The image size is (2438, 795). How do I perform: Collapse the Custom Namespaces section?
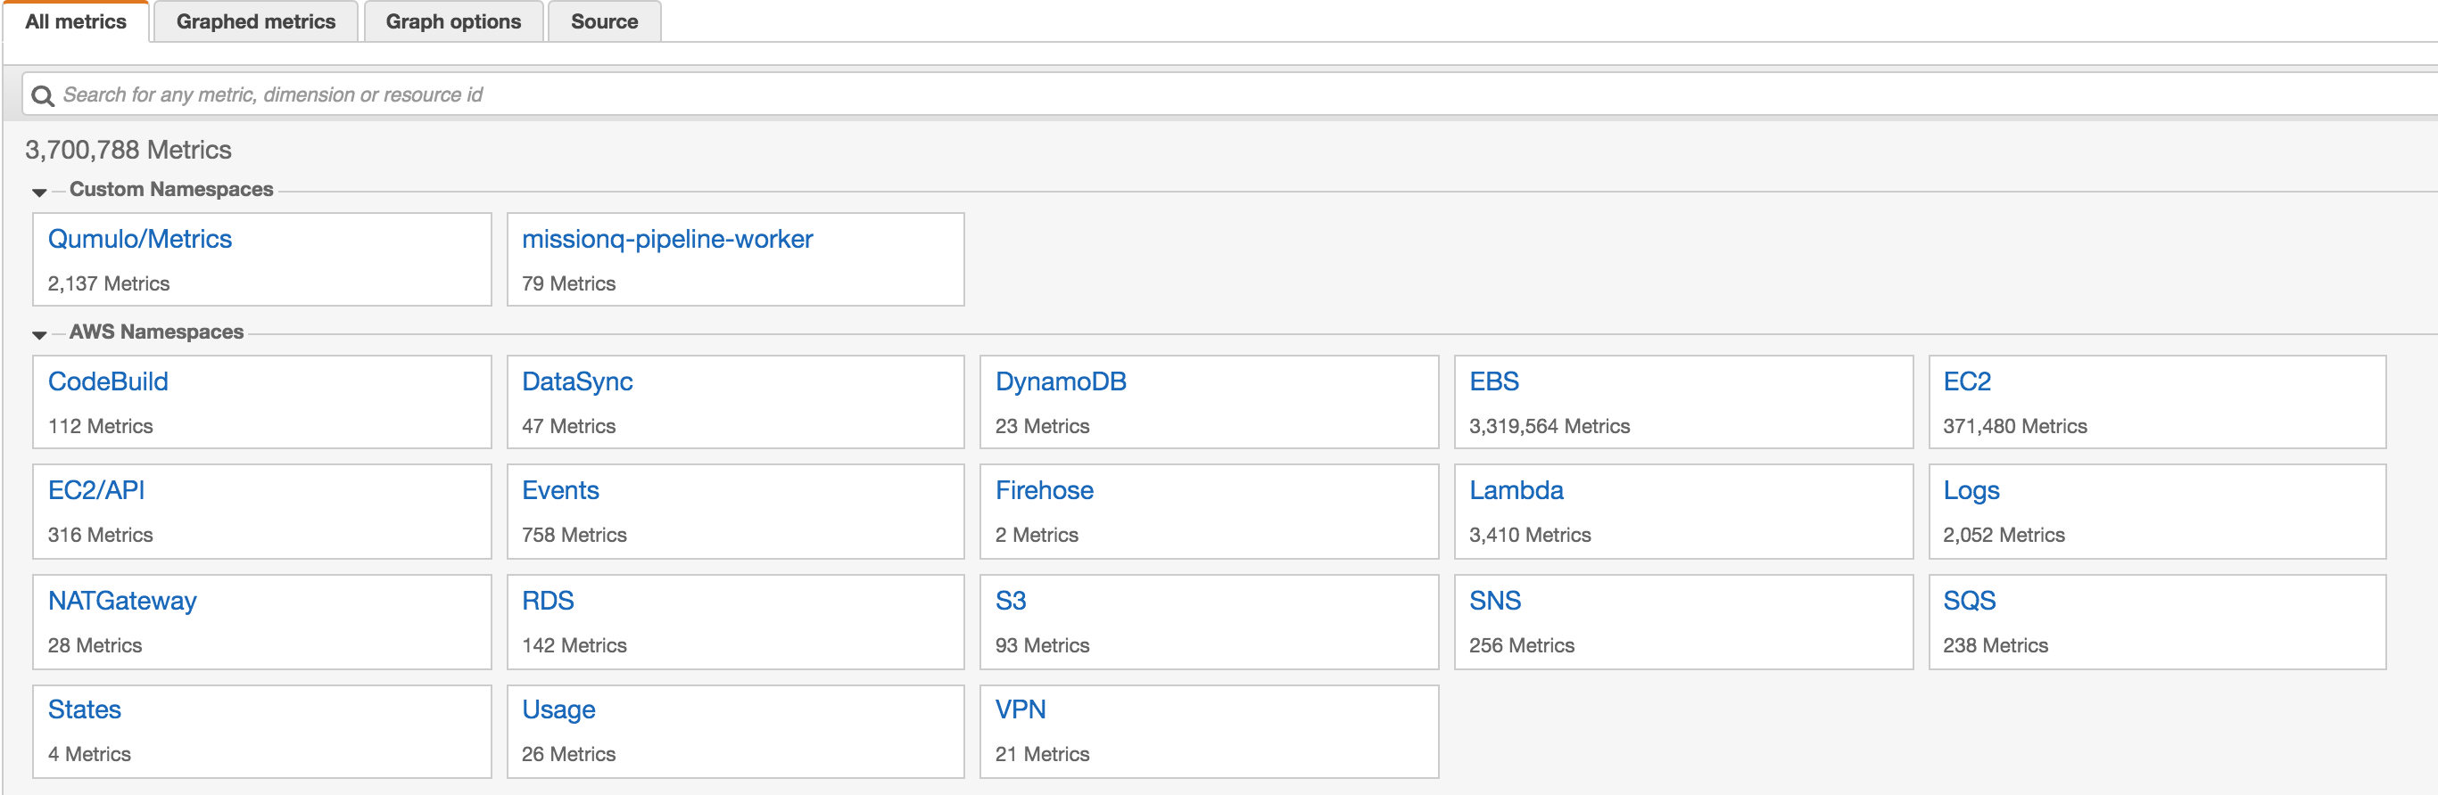pos(38,192)
